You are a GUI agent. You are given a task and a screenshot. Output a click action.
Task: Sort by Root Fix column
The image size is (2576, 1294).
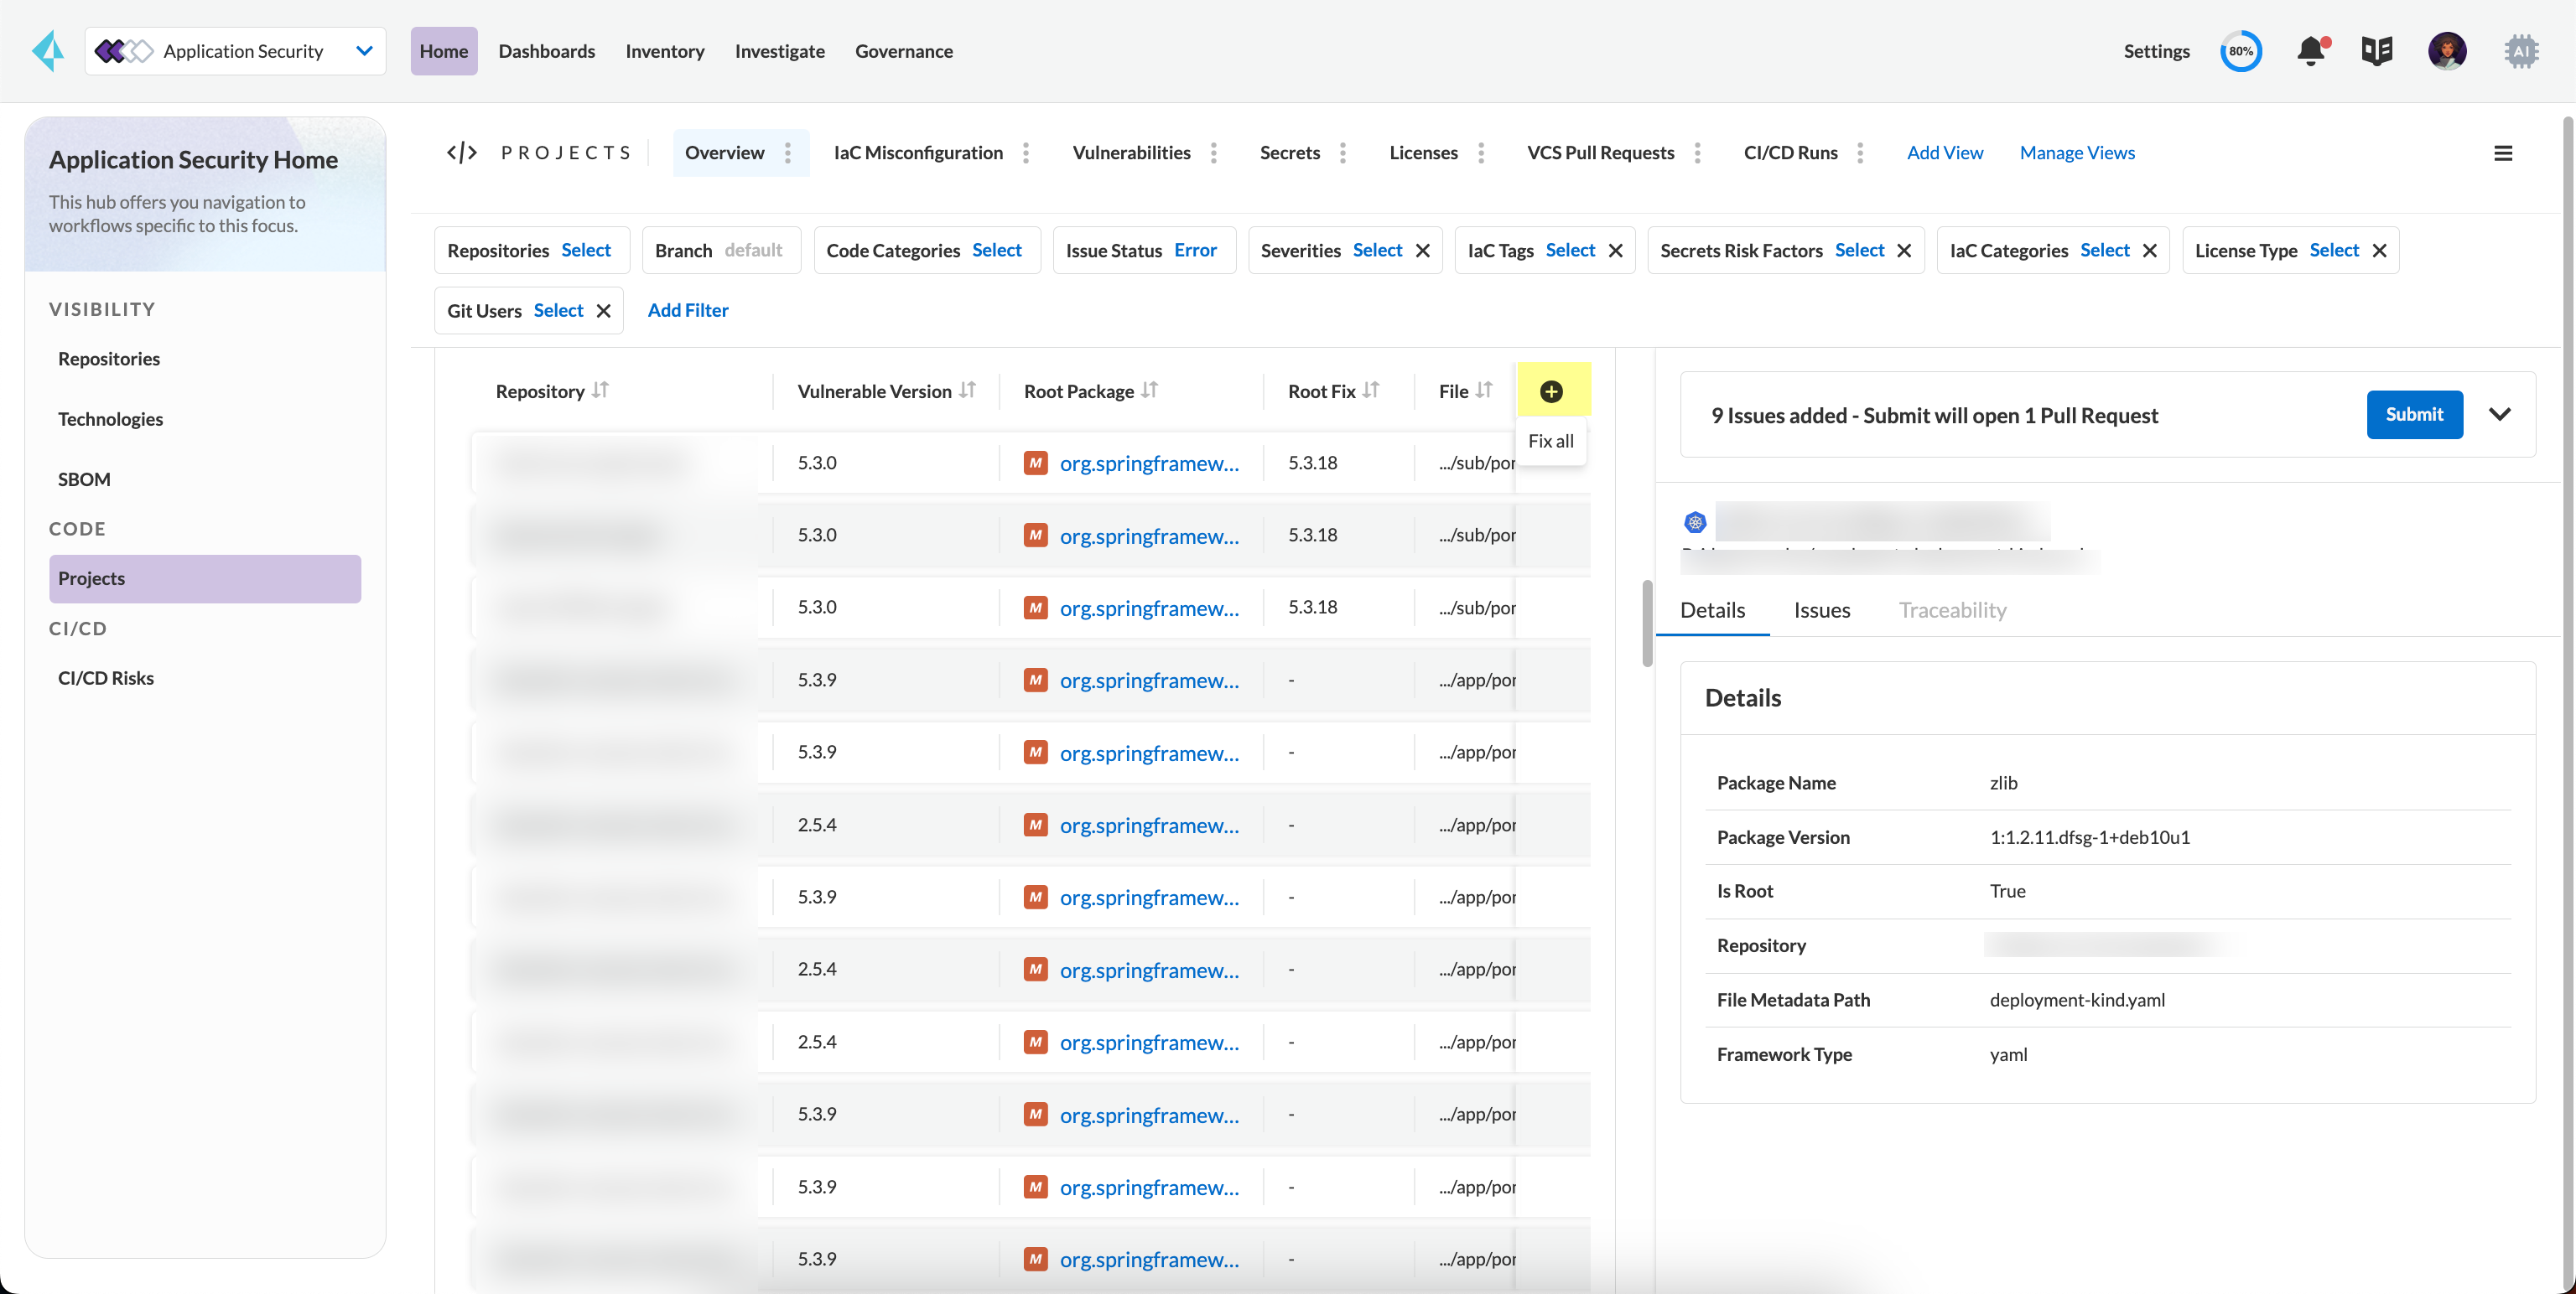pos(1371,391)
